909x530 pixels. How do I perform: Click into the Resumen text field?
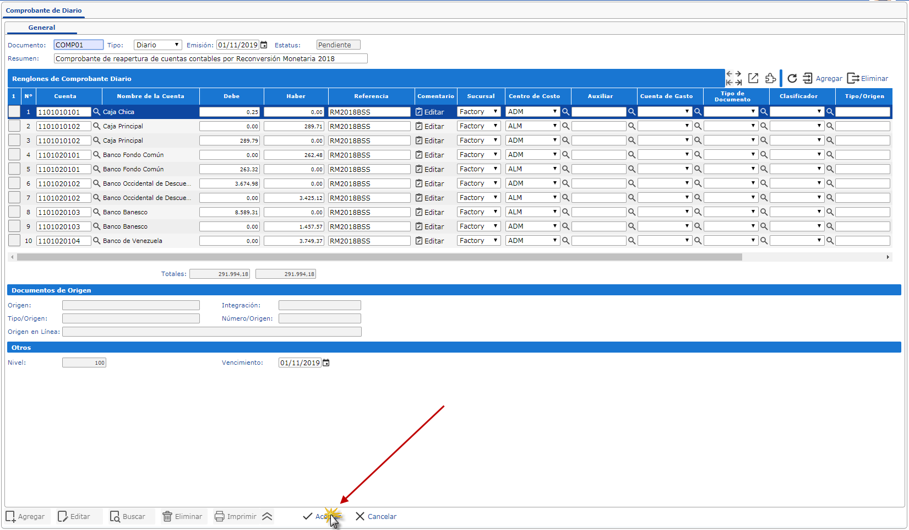tap(210, 58)
